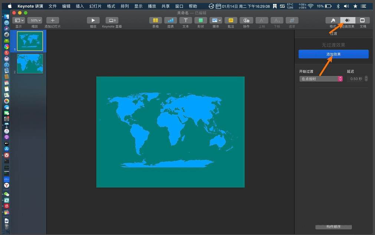The image size is (375, 235).
Task: Click the 下标 subscript toolbar icon
Action: tap(277, 20)
